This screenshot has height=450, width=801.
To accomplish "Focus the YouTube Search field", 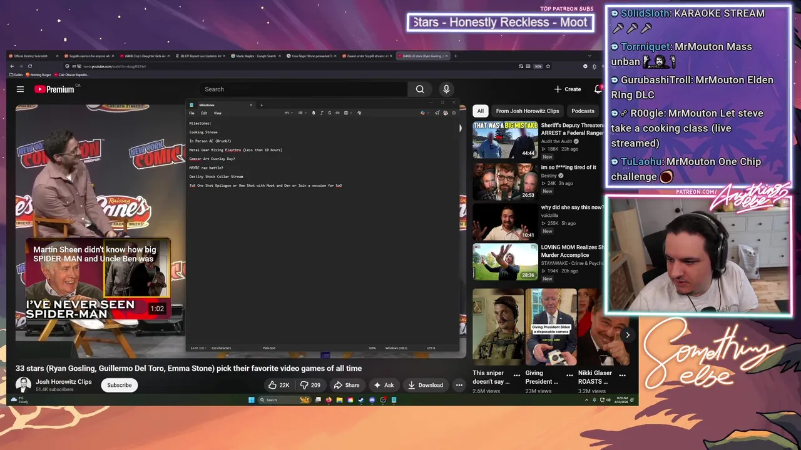I will click(x=304, y=89).
